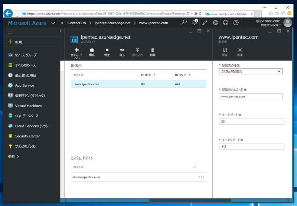This screenshot has height=206, width=297.
Task: Click the 削除 trash toolbar button
Action: [153, 52]
